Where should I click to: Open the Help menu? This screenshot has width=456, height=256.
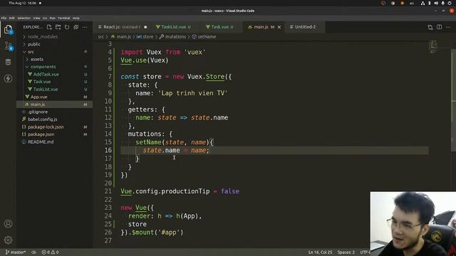pos(76,18)
